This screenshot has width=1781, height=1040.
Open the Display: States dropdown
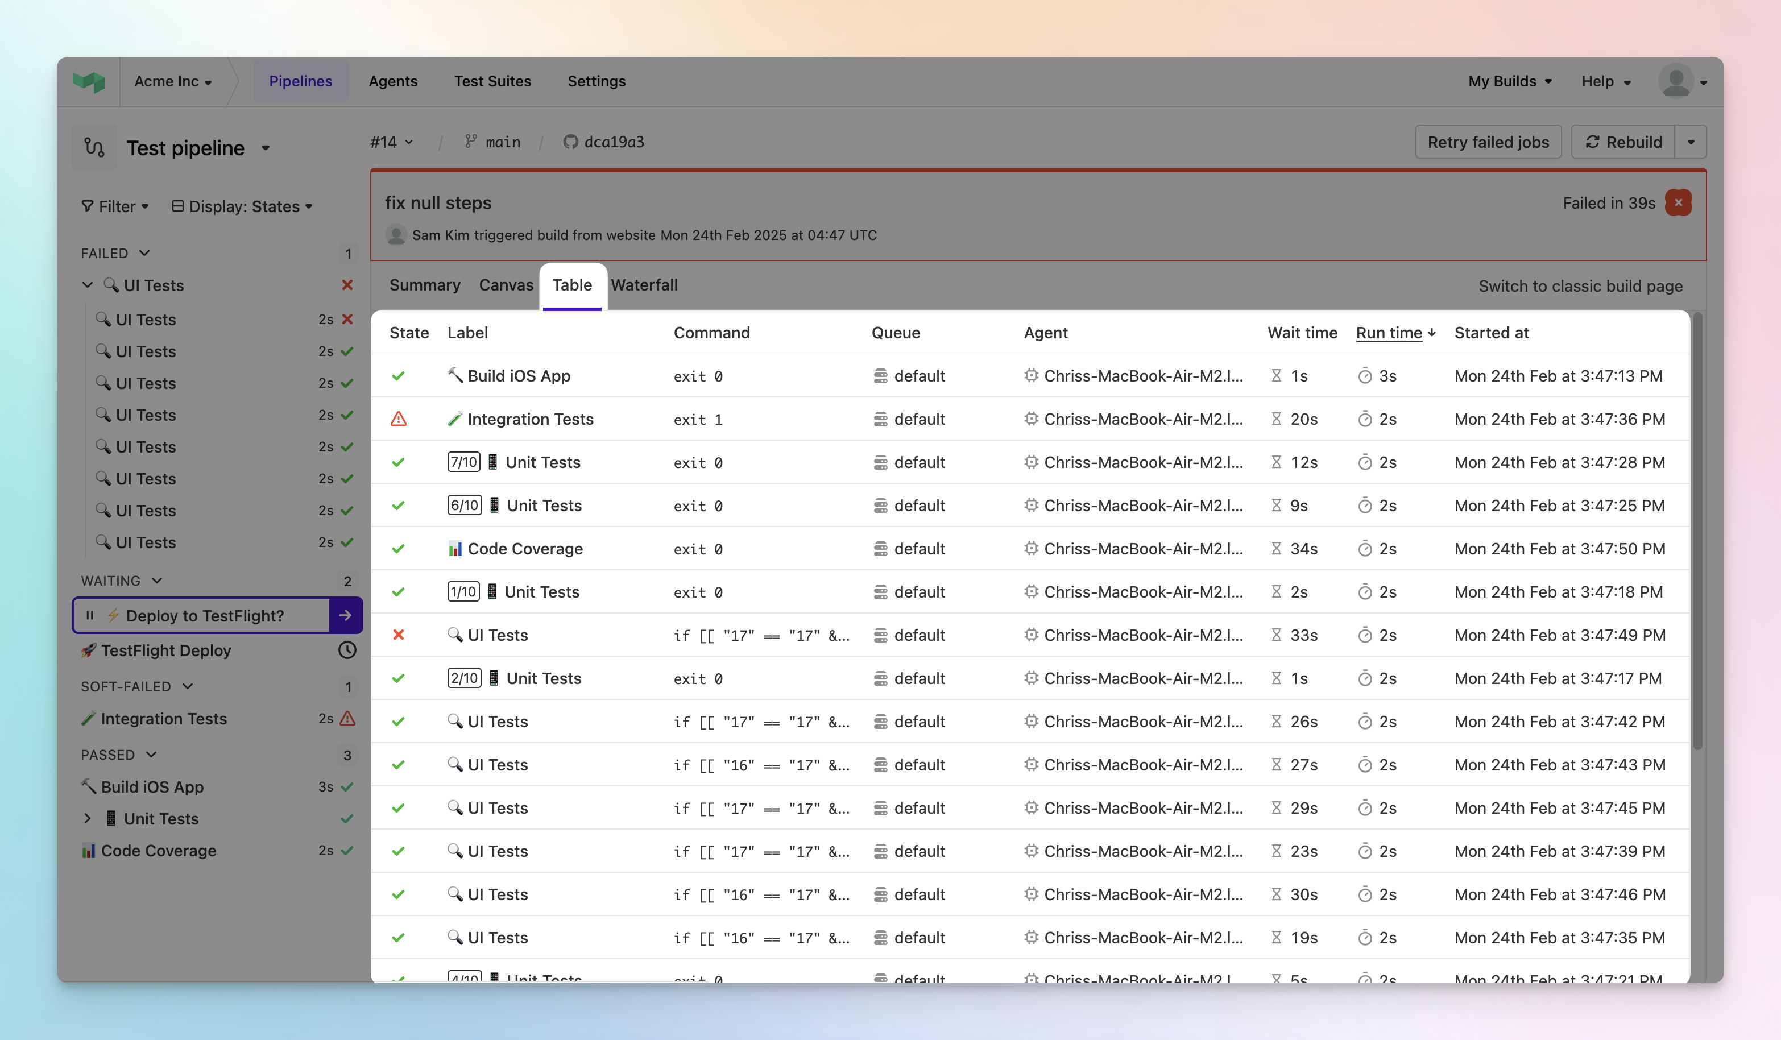(242, 206)
